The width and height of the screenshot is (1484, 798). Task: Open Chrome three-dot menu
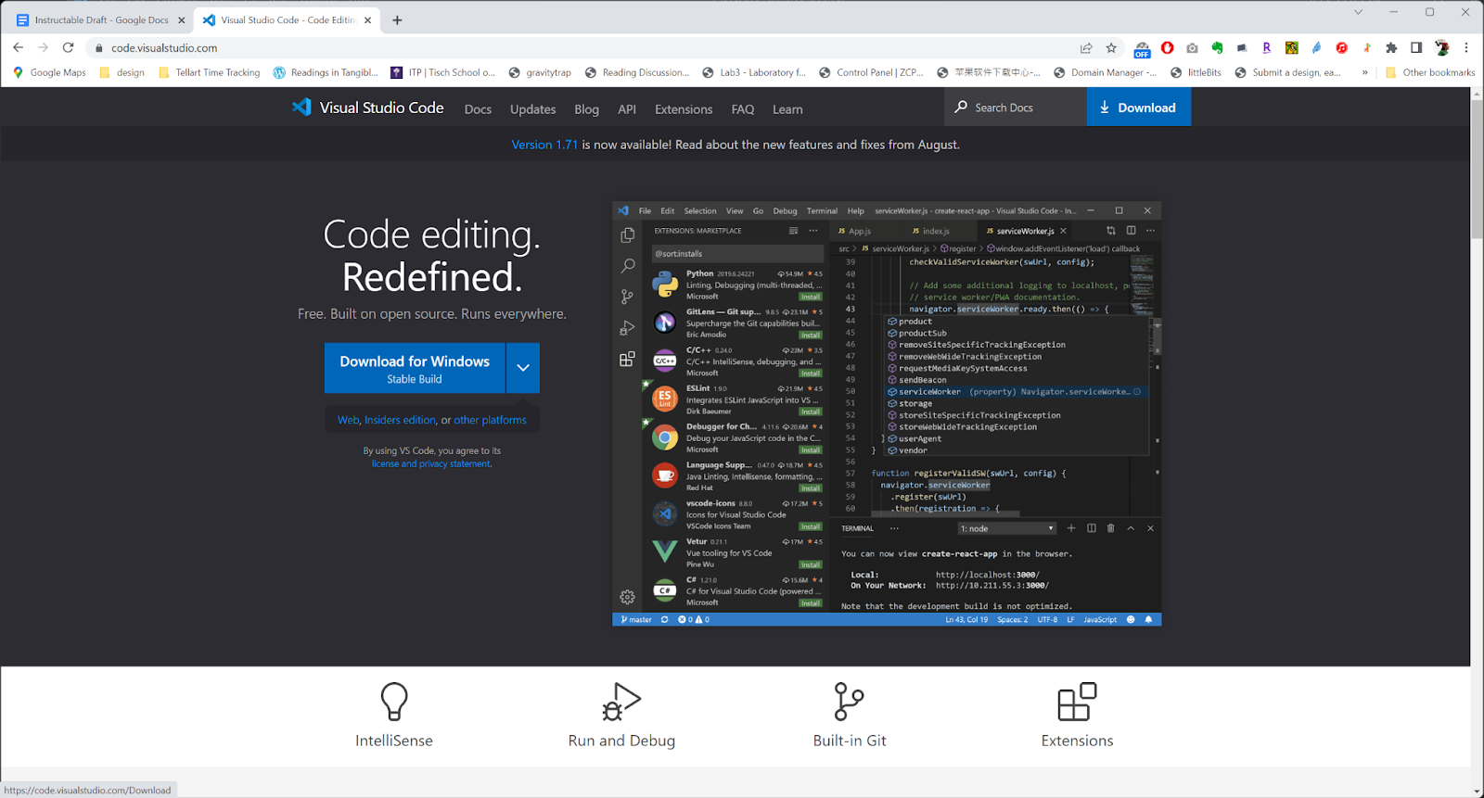coord(1466,48)
